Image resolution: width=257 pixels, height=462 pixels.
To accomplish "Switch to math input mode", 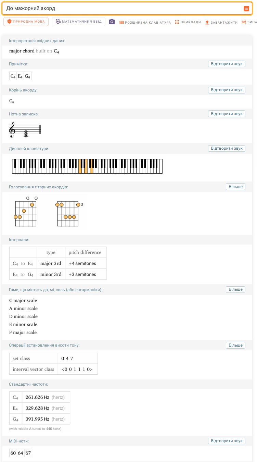I will pos(79,22).
